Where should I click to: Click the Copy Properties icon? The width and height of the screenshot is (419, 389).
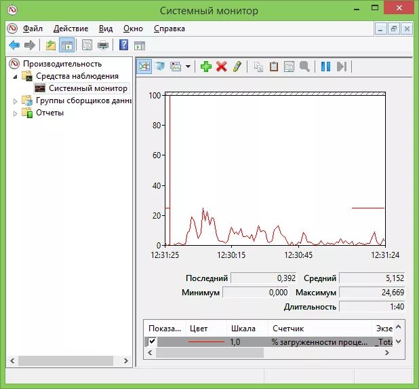pyautogui.click(x=258, y=67)
